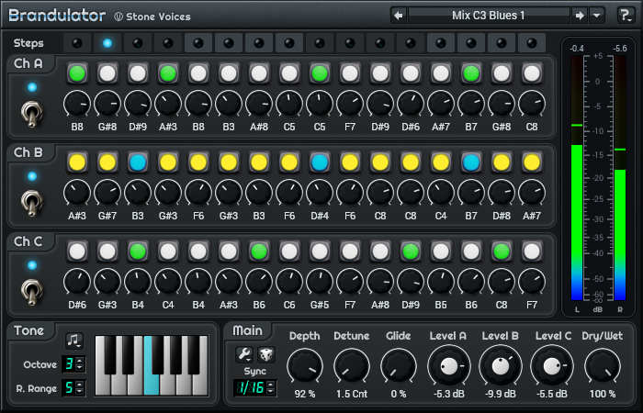Viewport: 643px width, 413px height.
Task: Click the Level C knob
Action: [552, 366]
